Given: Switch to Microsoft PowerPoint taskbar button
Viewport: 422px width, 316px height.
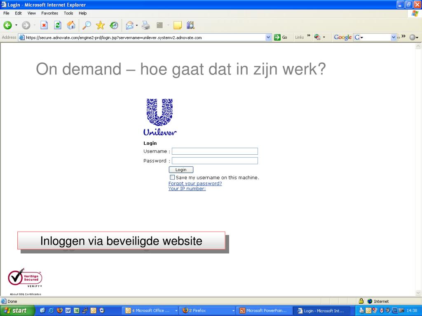Looking at the screenshot, I should 265,310.
